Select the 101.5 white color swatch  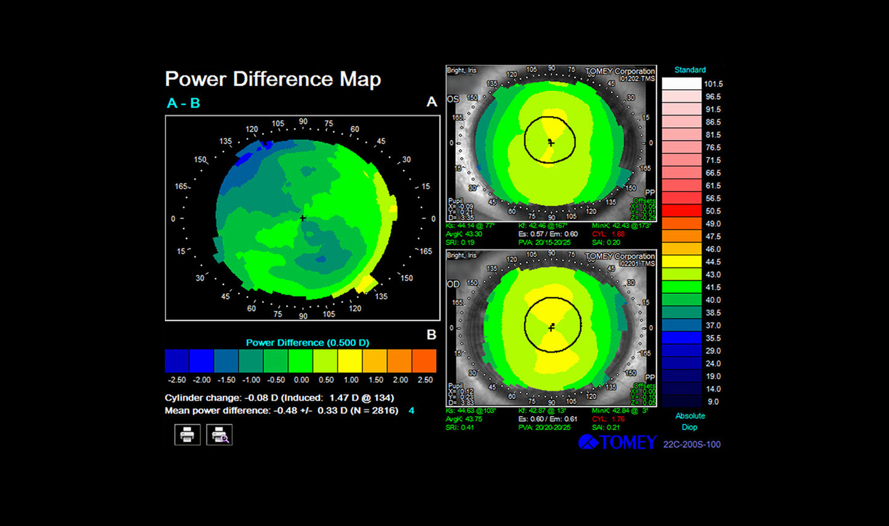(681, 84)
